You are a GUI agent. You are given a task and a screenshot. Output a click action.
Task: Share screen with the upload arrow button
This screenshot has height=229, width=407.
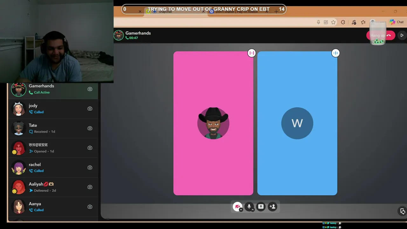click(261, 206)
